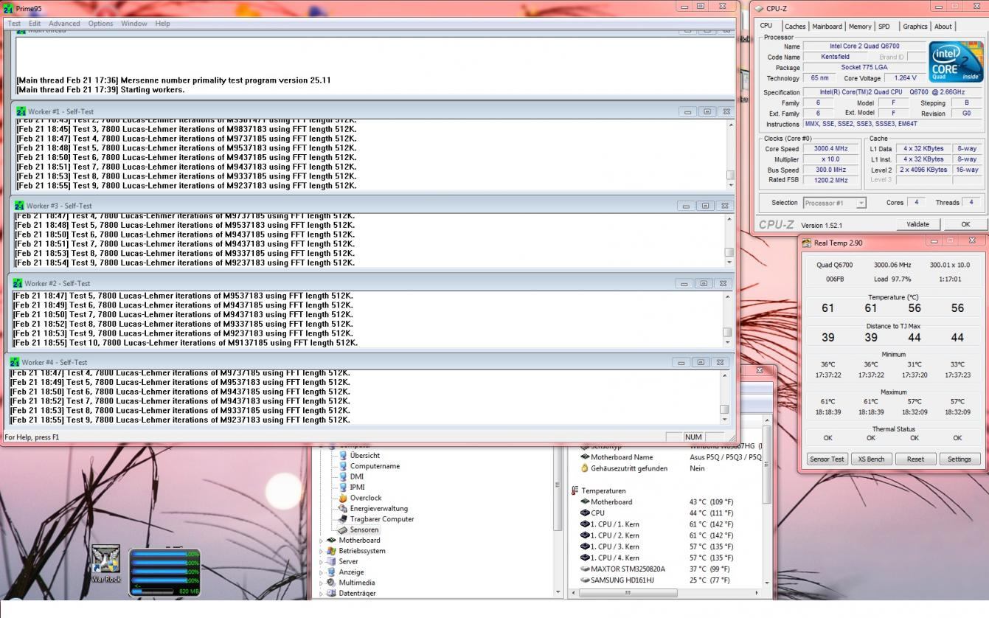The width and height of the screenshot is (989, 618).
Task: Expand the Multimedia tree node
Action: [x=321, y=583]
